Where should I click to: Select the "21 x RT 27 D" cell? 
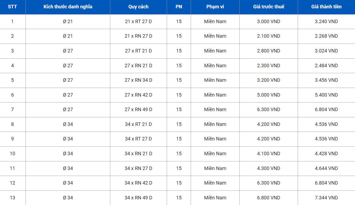(x=138, y=22)
